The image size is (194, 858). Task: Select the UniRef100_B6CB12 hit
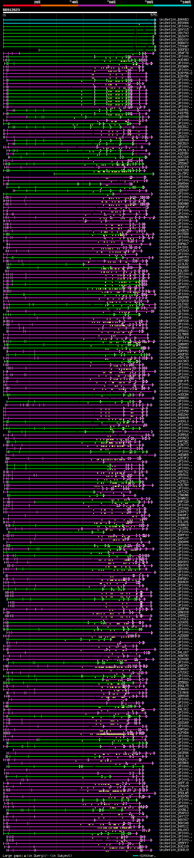coord(174,127)
